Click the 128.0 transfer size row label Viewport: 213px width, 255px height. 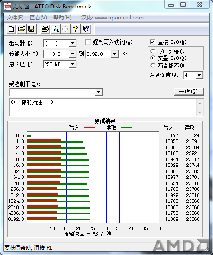coord(18,183)
